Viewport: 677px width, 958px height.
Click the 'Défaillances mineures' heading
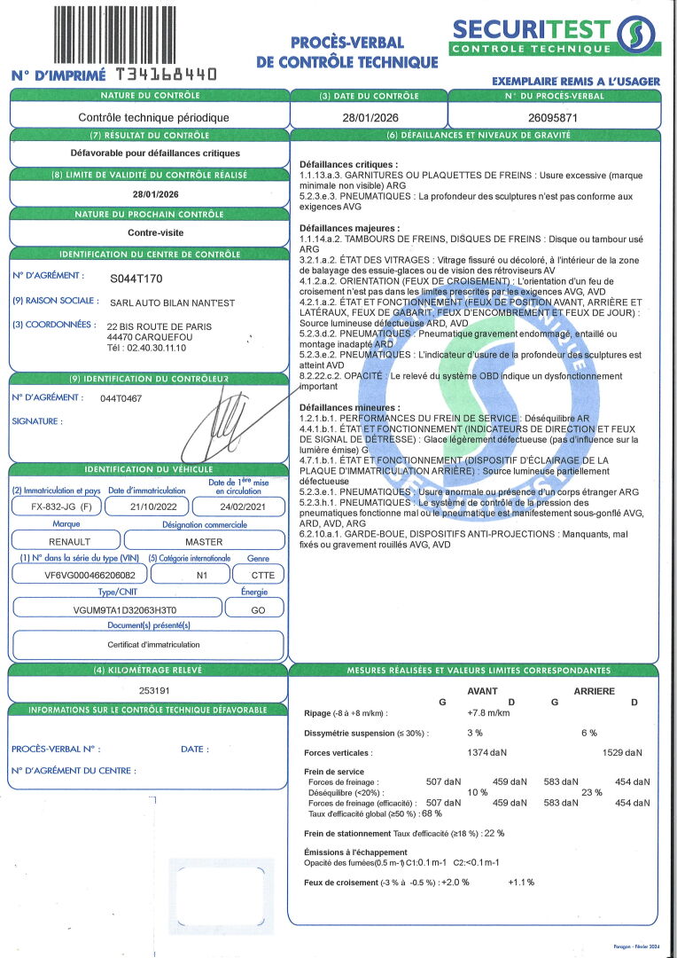pos(348,405)
